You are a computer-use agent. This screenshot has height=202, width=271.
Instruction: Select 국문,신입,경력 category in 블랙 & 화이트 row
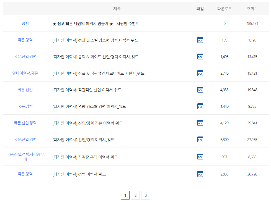pos(25,57)
